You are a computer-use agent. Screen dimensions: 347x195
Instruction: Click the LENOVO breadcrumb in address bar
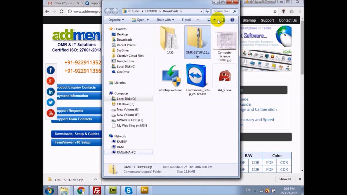(151, 11)
